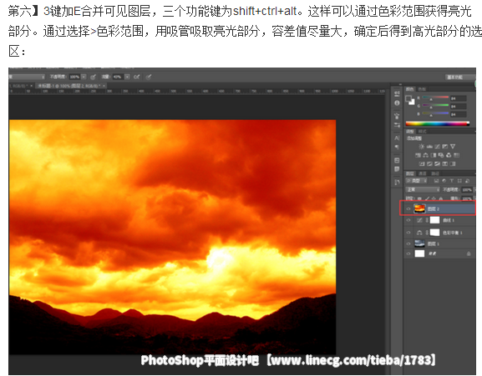This screenshot has width=482, height=376.
Task: Open the layer filter 类型 dropdown
Action: (416, 181)
